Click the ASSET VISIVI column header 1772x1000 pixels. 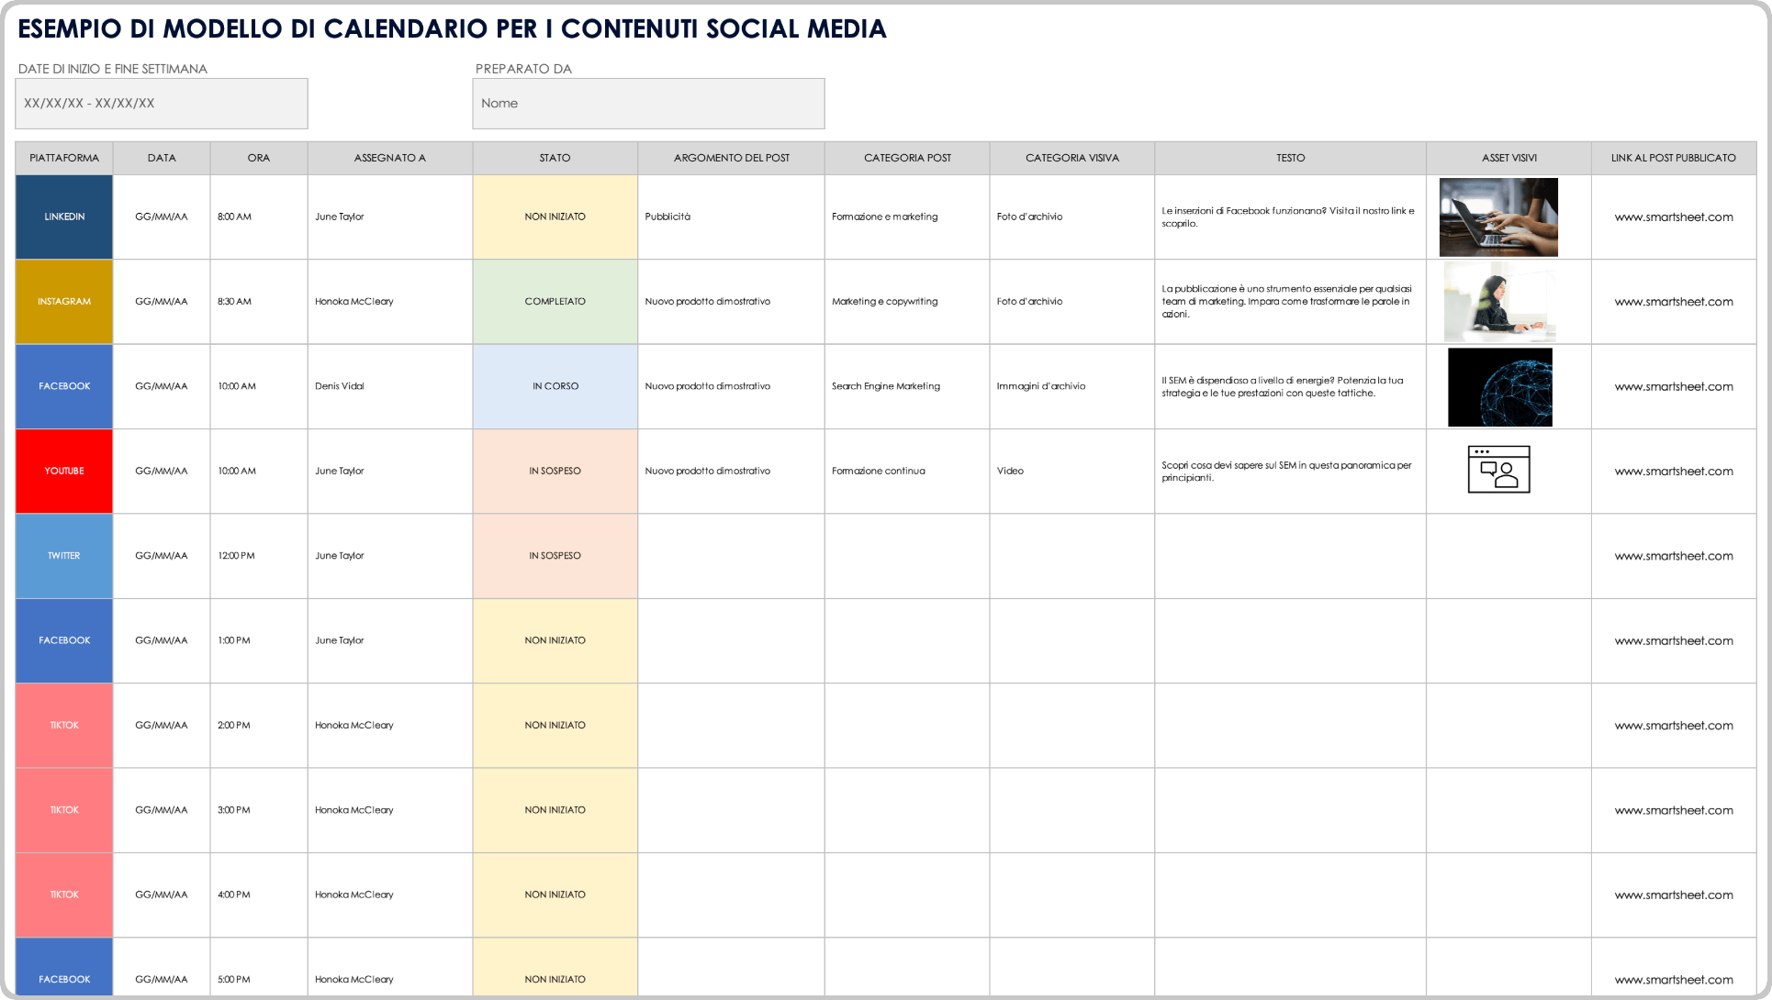(1508, 158)
